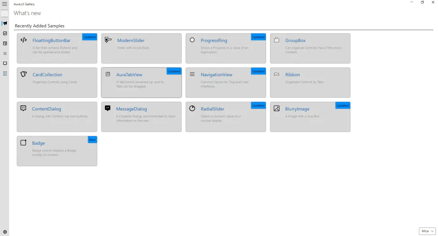Open the ModernSlider sample title
The height and width of the screenshot is (236, 438).
point(131,41)
